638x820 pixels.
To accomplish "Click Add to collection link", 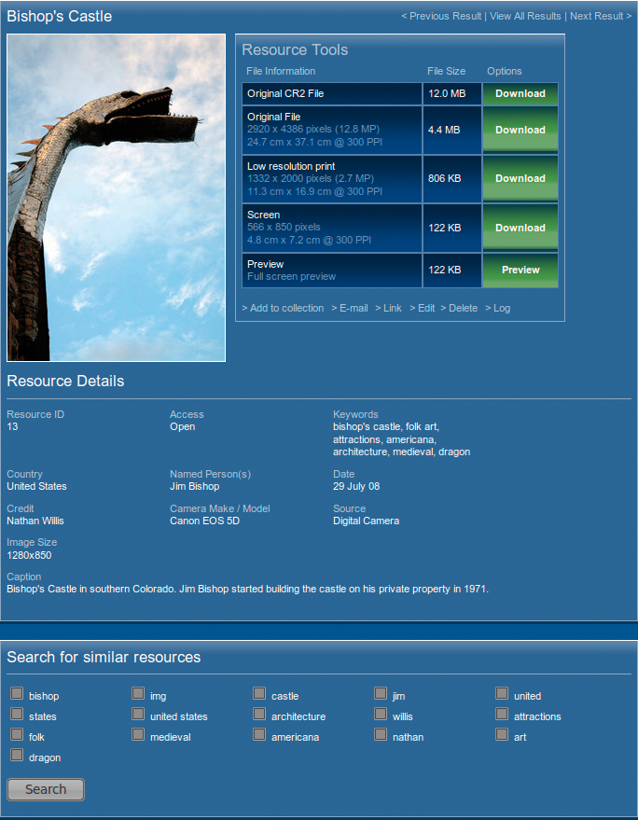I will pyautogui.click(x=284, y=308).
